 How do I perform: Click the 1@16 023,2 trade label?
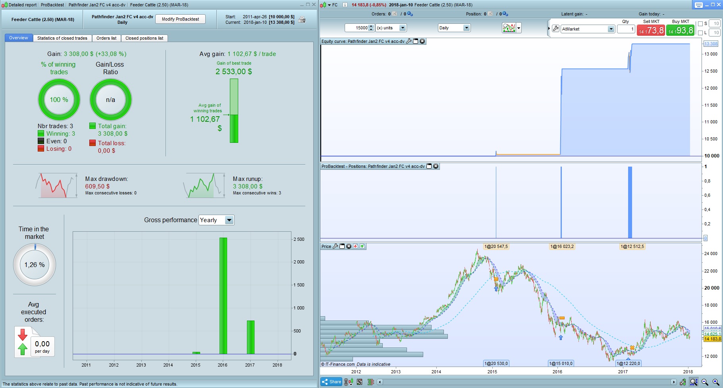click(562, 246)
